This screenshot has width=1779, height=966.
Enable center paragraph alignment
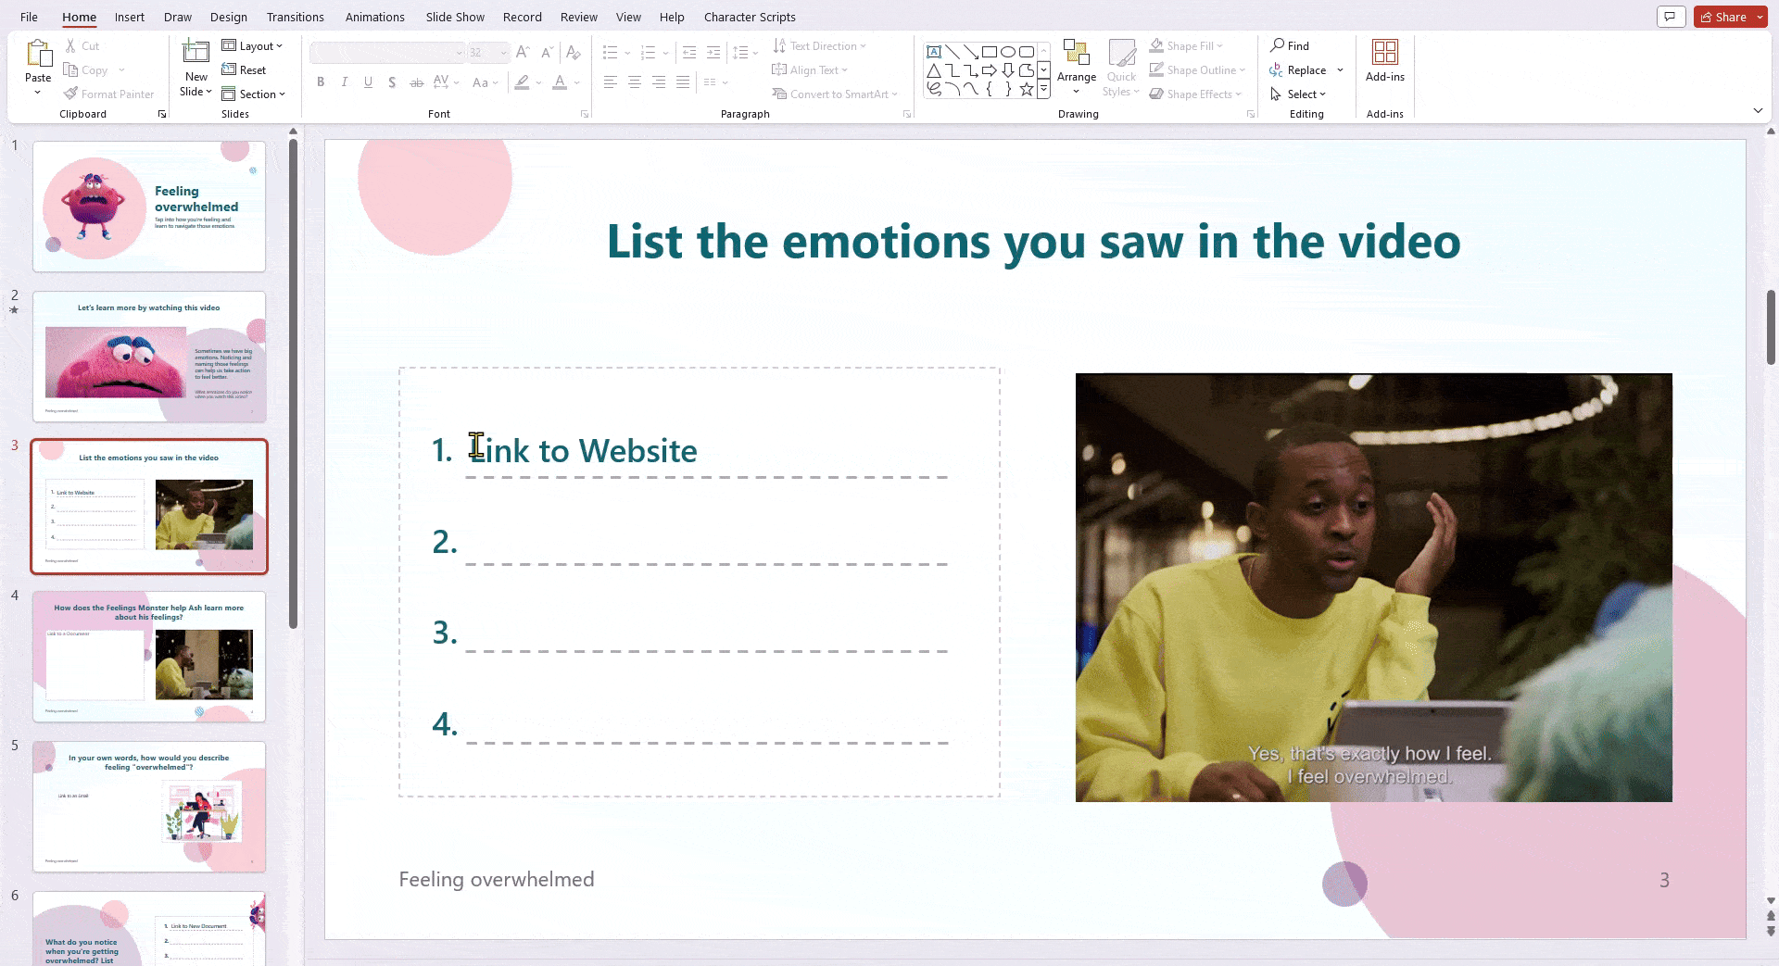tap(634, 82)
